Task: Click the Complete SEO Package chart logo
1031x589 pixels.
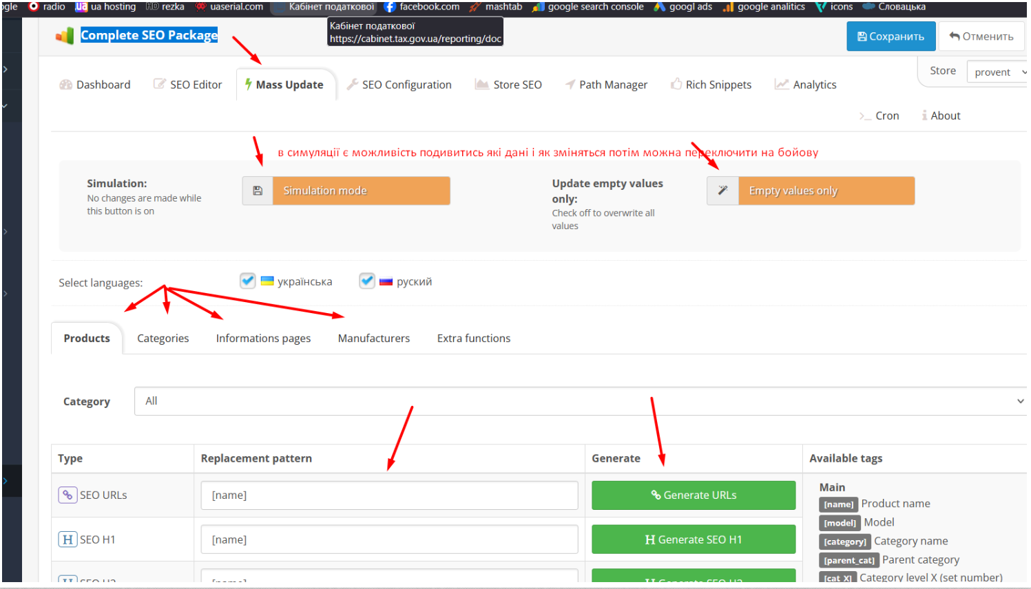Action: click(x=65, y=36)
